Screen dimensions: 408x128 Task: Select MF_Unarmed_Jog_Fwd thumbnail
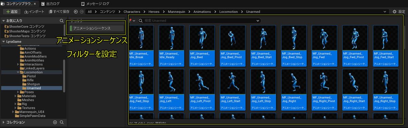click(324, 45)
